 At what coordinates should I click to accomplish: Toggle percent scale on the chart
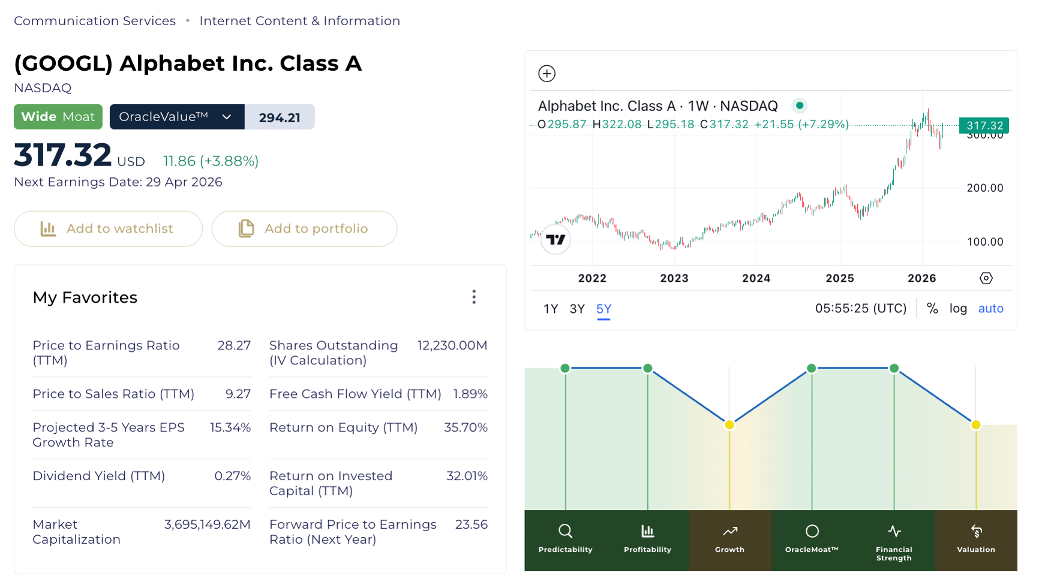tap(932, 309)
